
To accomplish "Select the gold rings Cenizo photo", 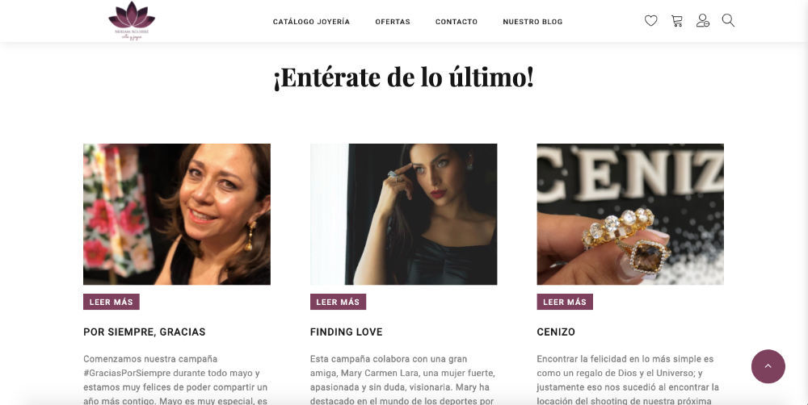I will point(630,214).
